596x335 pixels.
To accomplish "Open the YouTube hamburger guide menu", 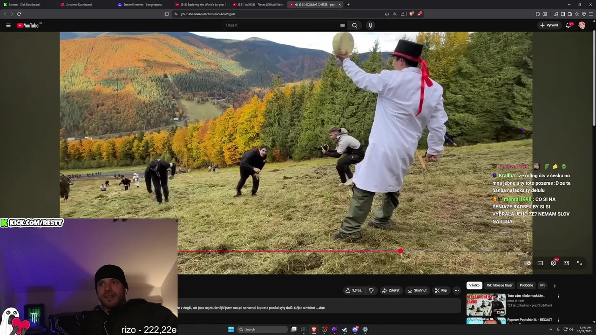I will click(8, 25).
